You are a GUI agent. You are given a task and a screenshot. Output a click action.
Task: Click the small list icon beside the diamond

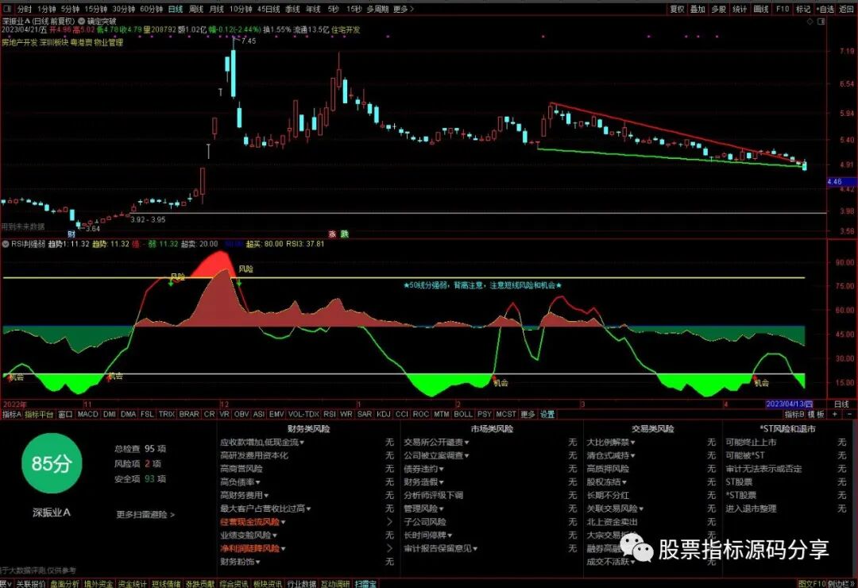(821, 21)
